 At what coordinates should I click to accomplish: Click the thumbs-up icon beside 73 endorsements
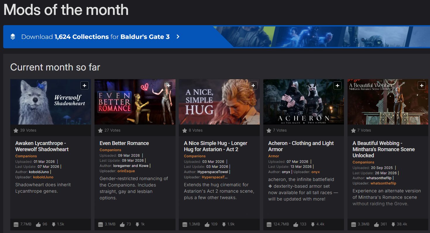pyautogui.click(x=122, y=225)
